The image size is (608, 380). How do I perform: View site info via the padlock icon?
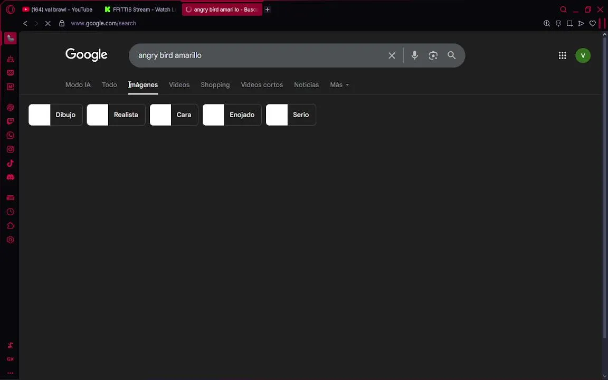tap(62, 23)
